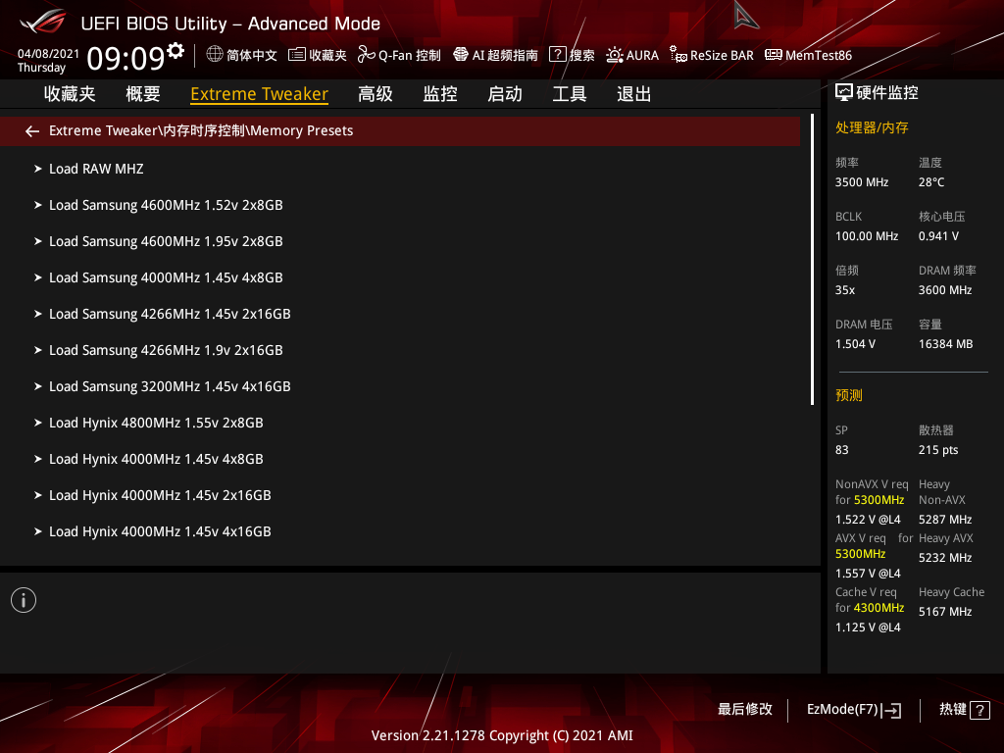Click the back arrow in the breadcrumb bar
Viewport: 1004px width, 753px height.
point(32,131)
